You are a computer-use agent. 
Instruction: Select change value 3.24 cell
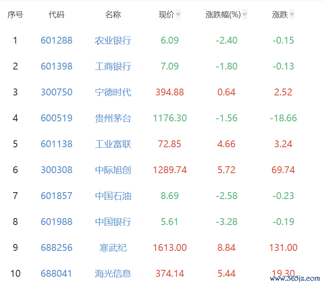pos(283,144)
